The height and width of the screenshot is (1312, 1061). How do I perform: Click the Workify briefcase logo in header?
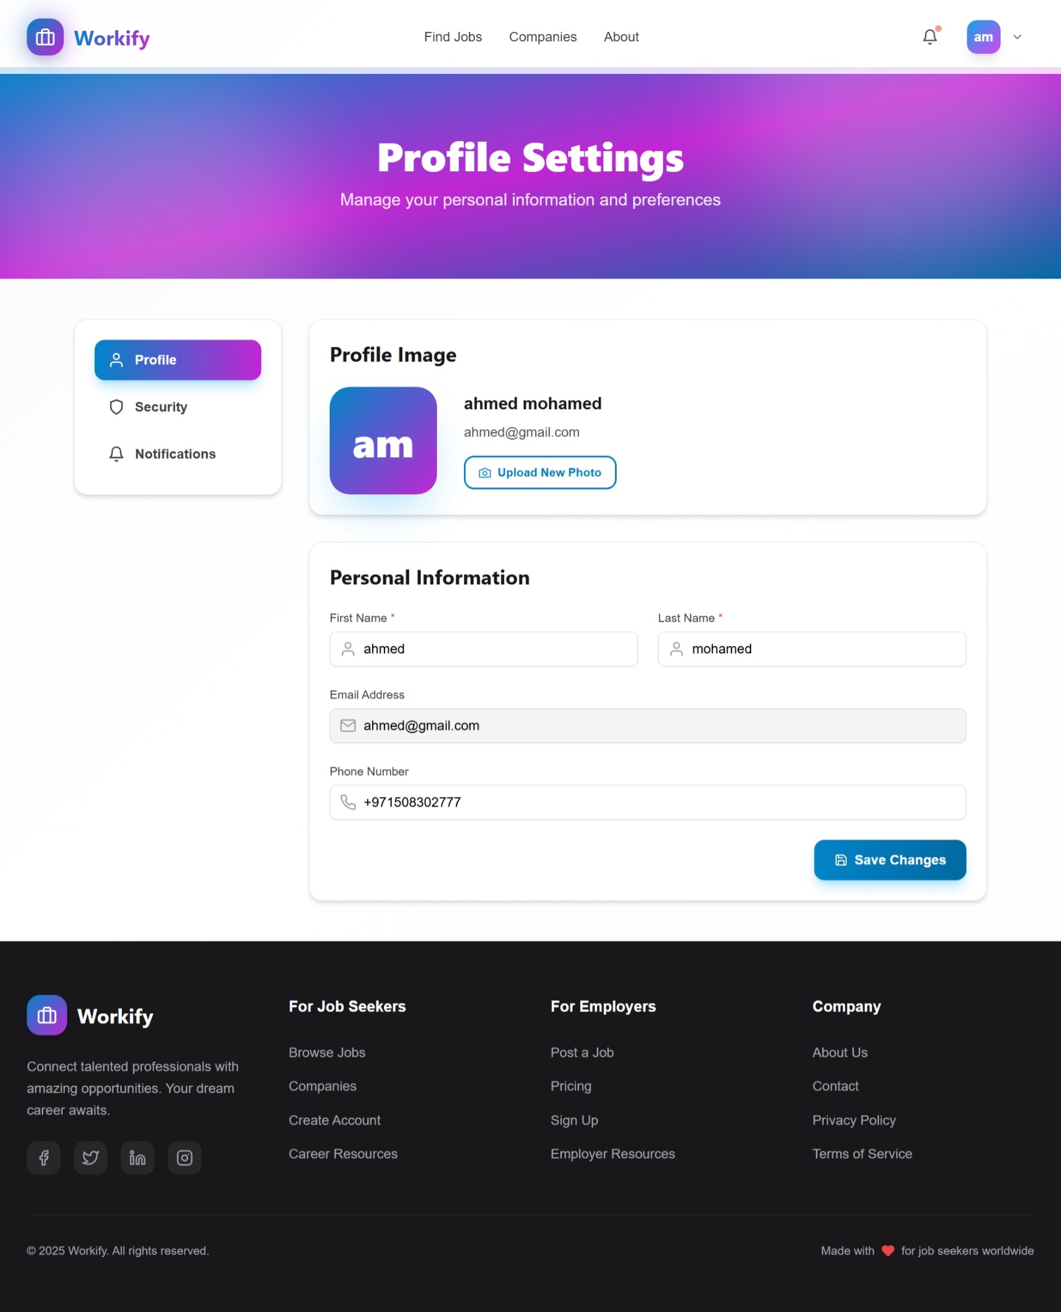click(45, 37)
